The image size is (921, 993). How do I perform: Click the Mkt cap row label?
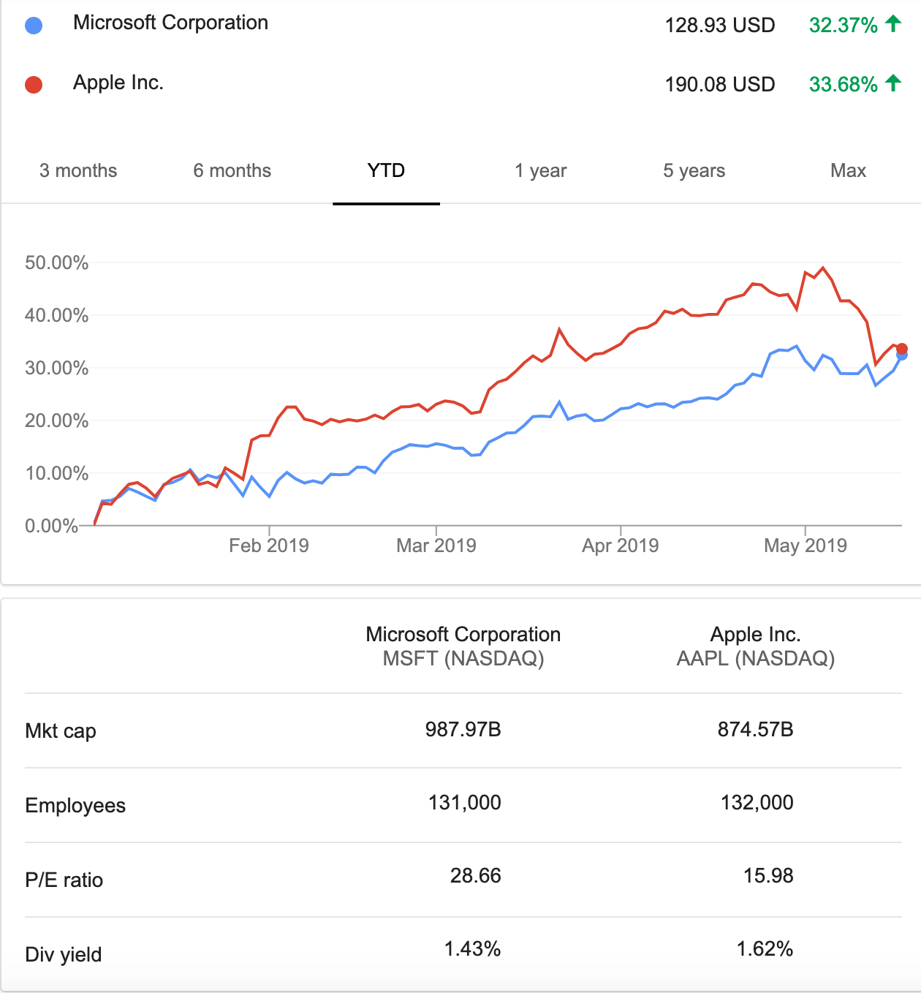click(61, 731)
